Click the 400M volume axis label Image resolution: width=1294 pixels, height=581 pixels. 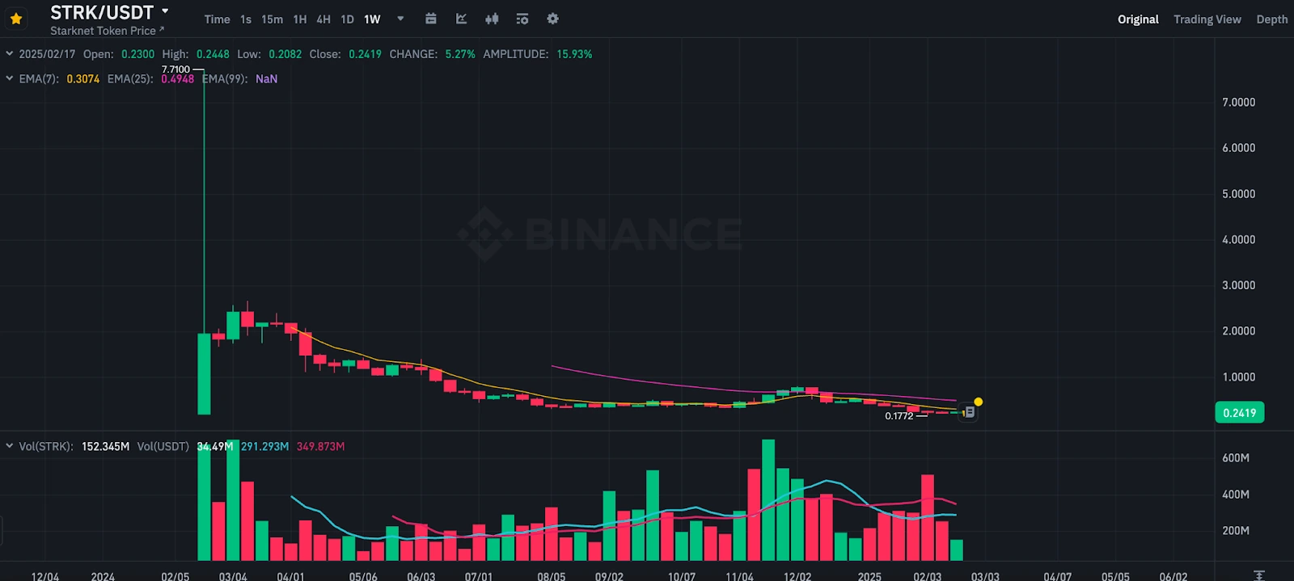[1236, 495]
